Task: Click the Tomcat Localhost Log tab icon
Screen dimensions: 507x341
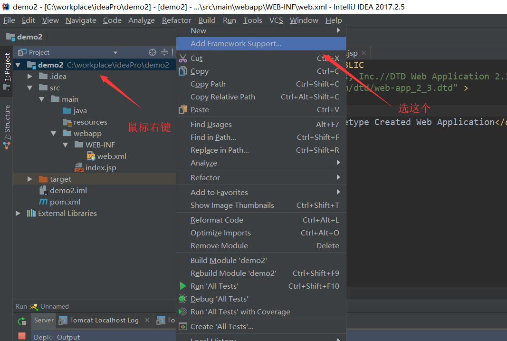Action: (63, 320)
